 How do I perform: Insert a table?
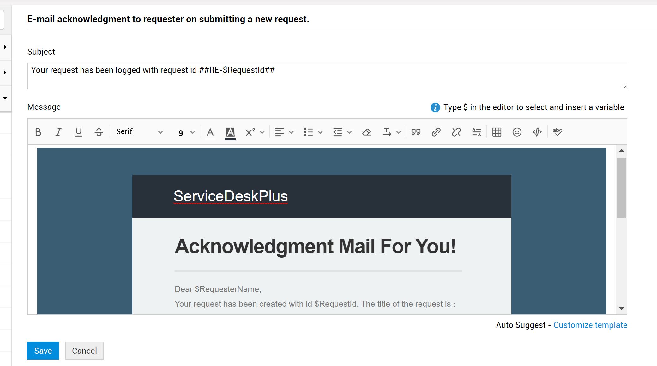(497, 132)
